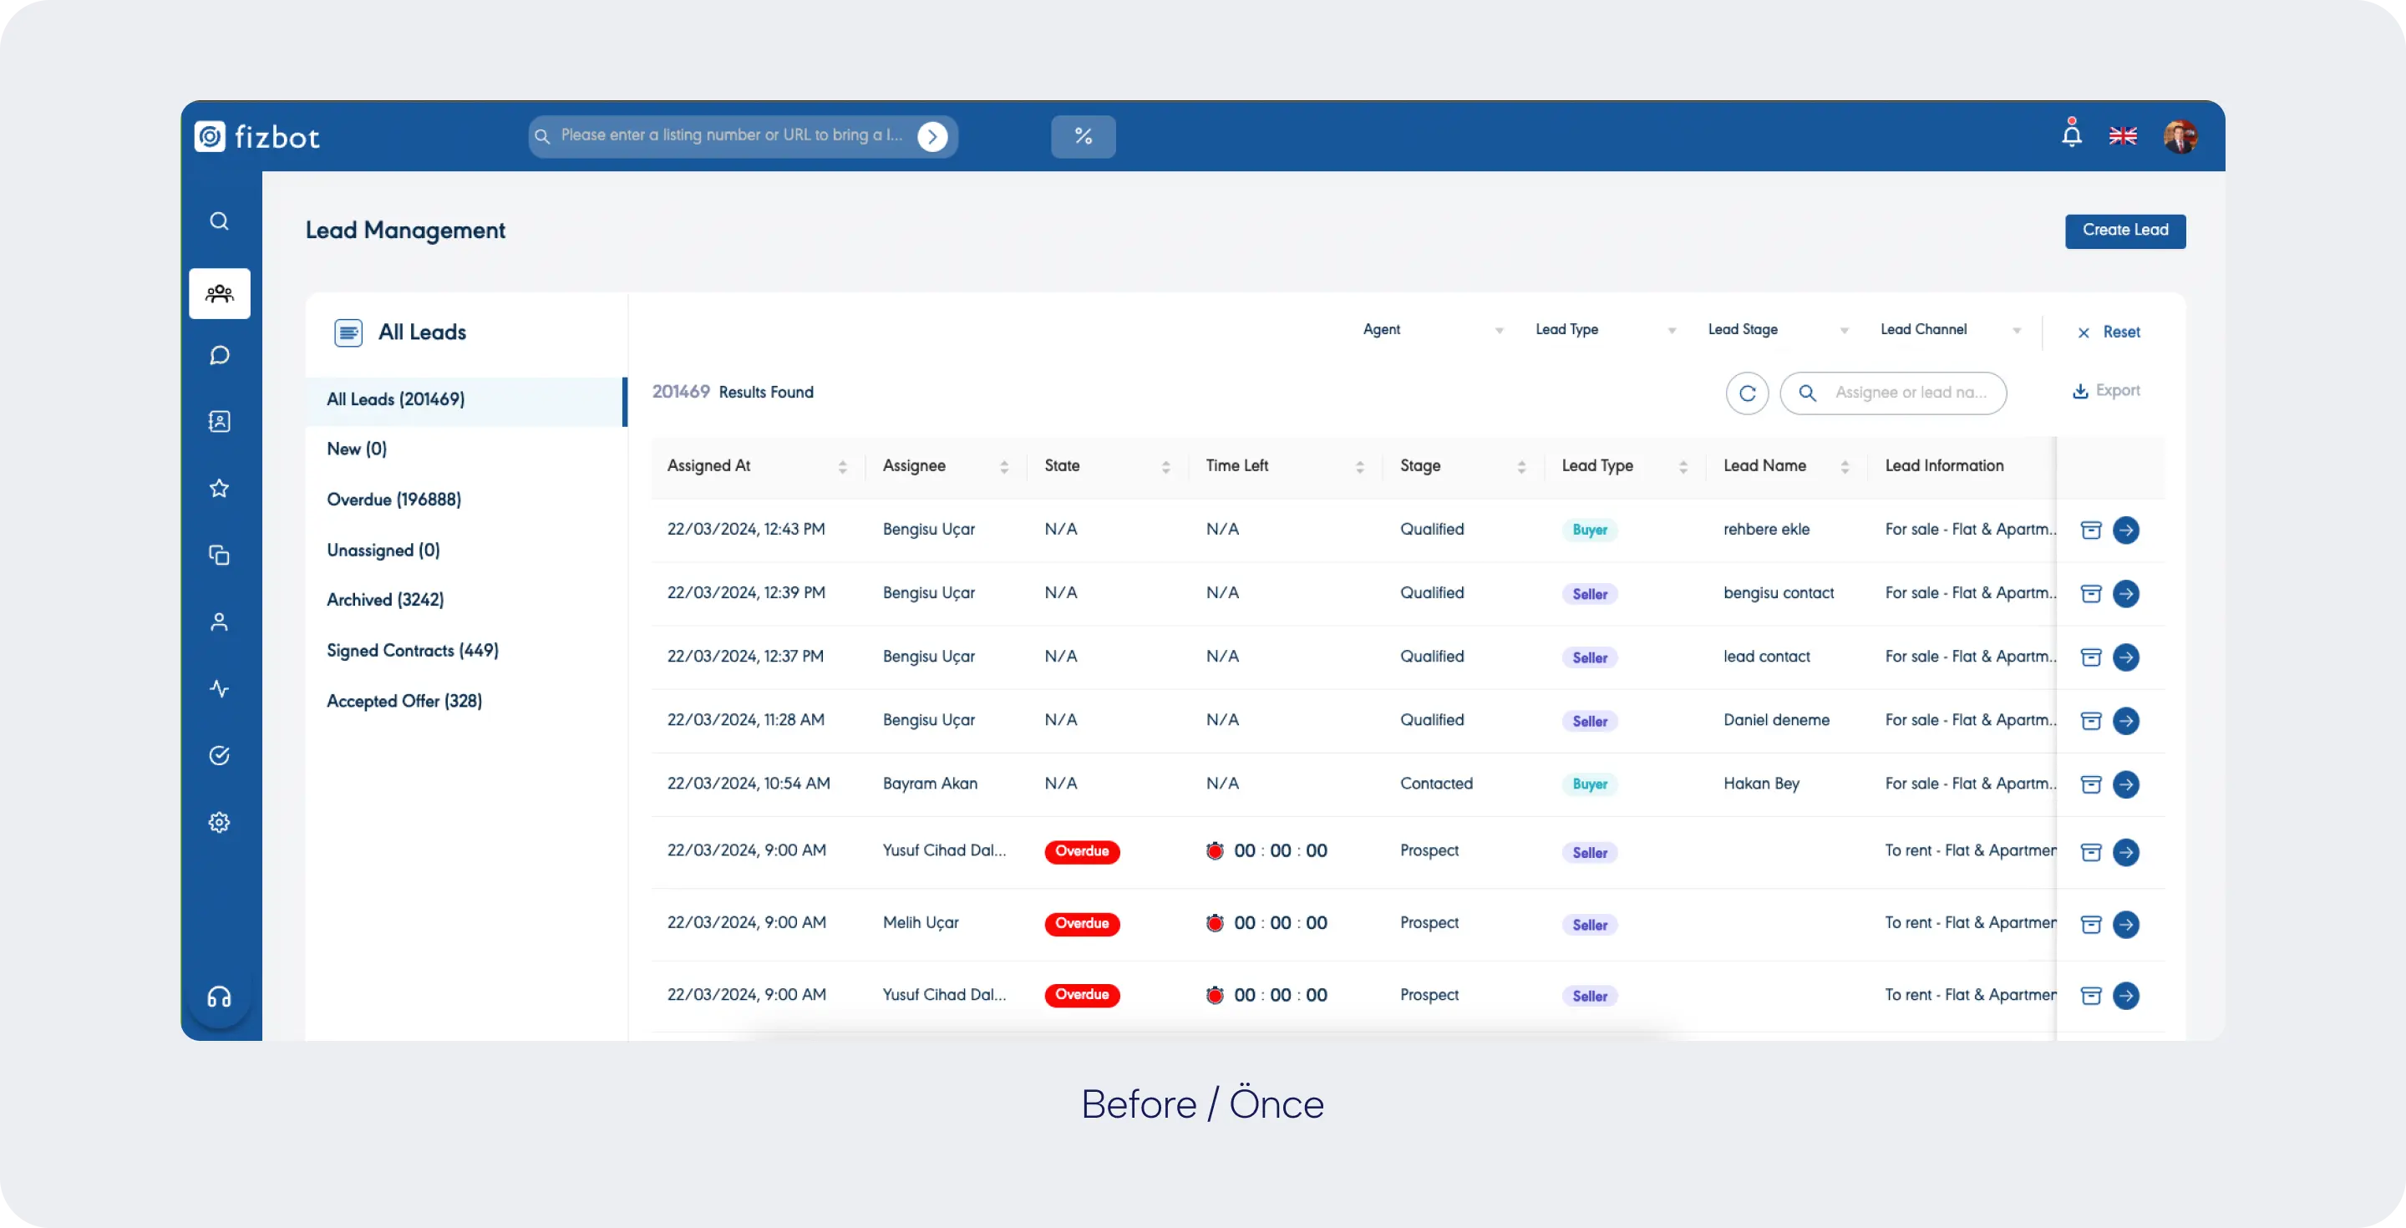Click the headset support icon

[220, 997]
